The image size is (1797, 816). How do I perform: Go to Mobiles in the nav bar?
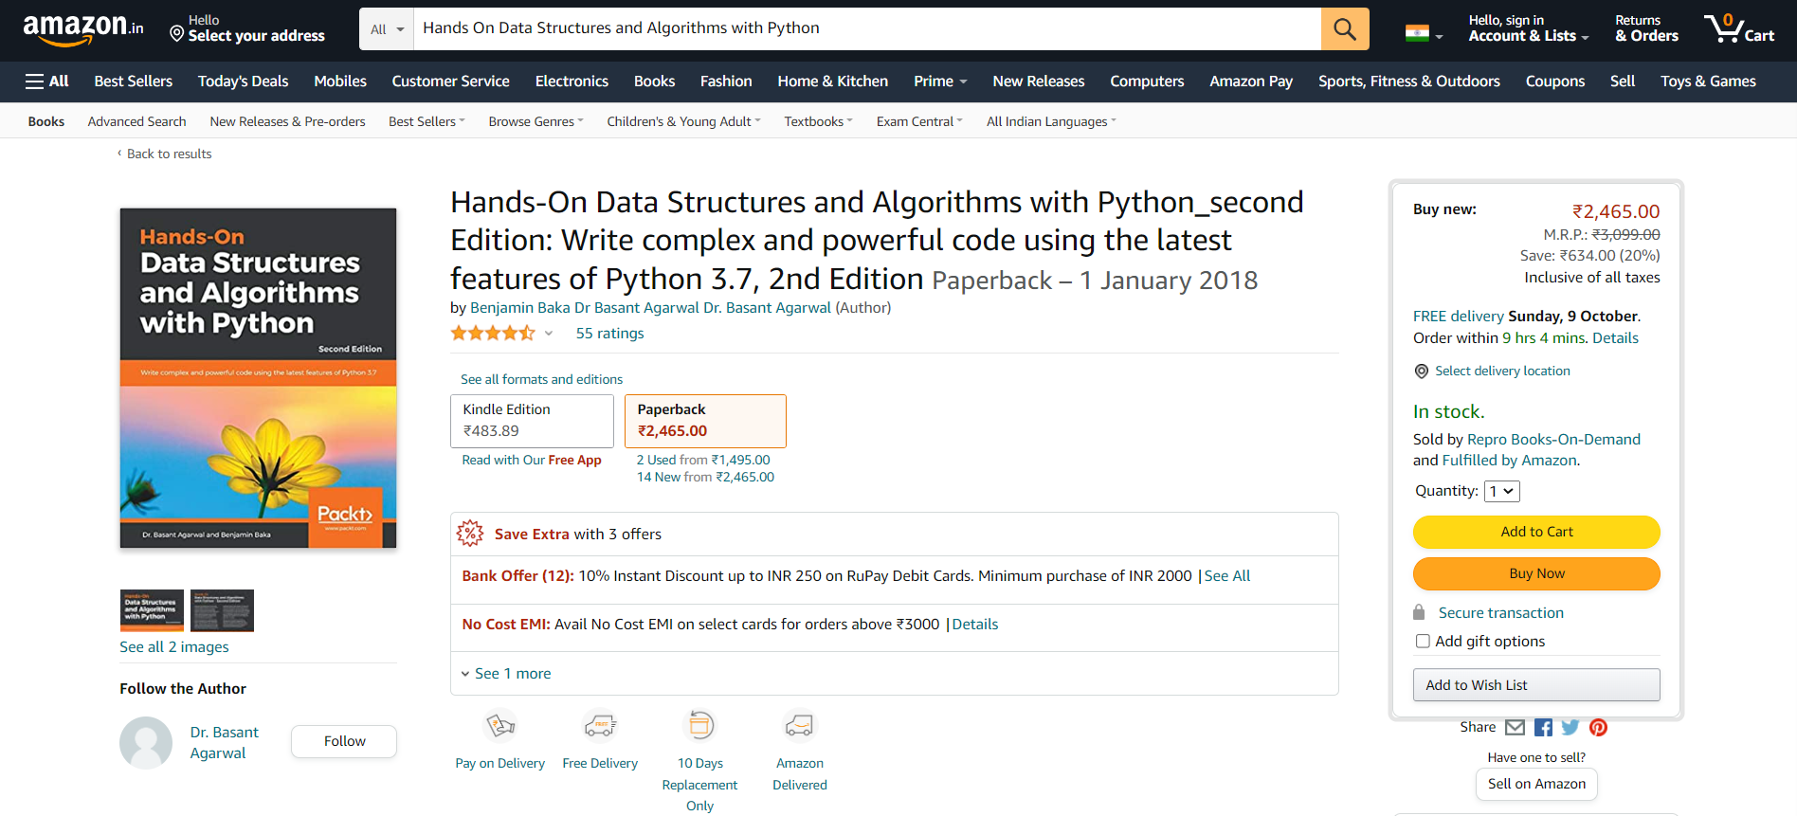point(340,82)
